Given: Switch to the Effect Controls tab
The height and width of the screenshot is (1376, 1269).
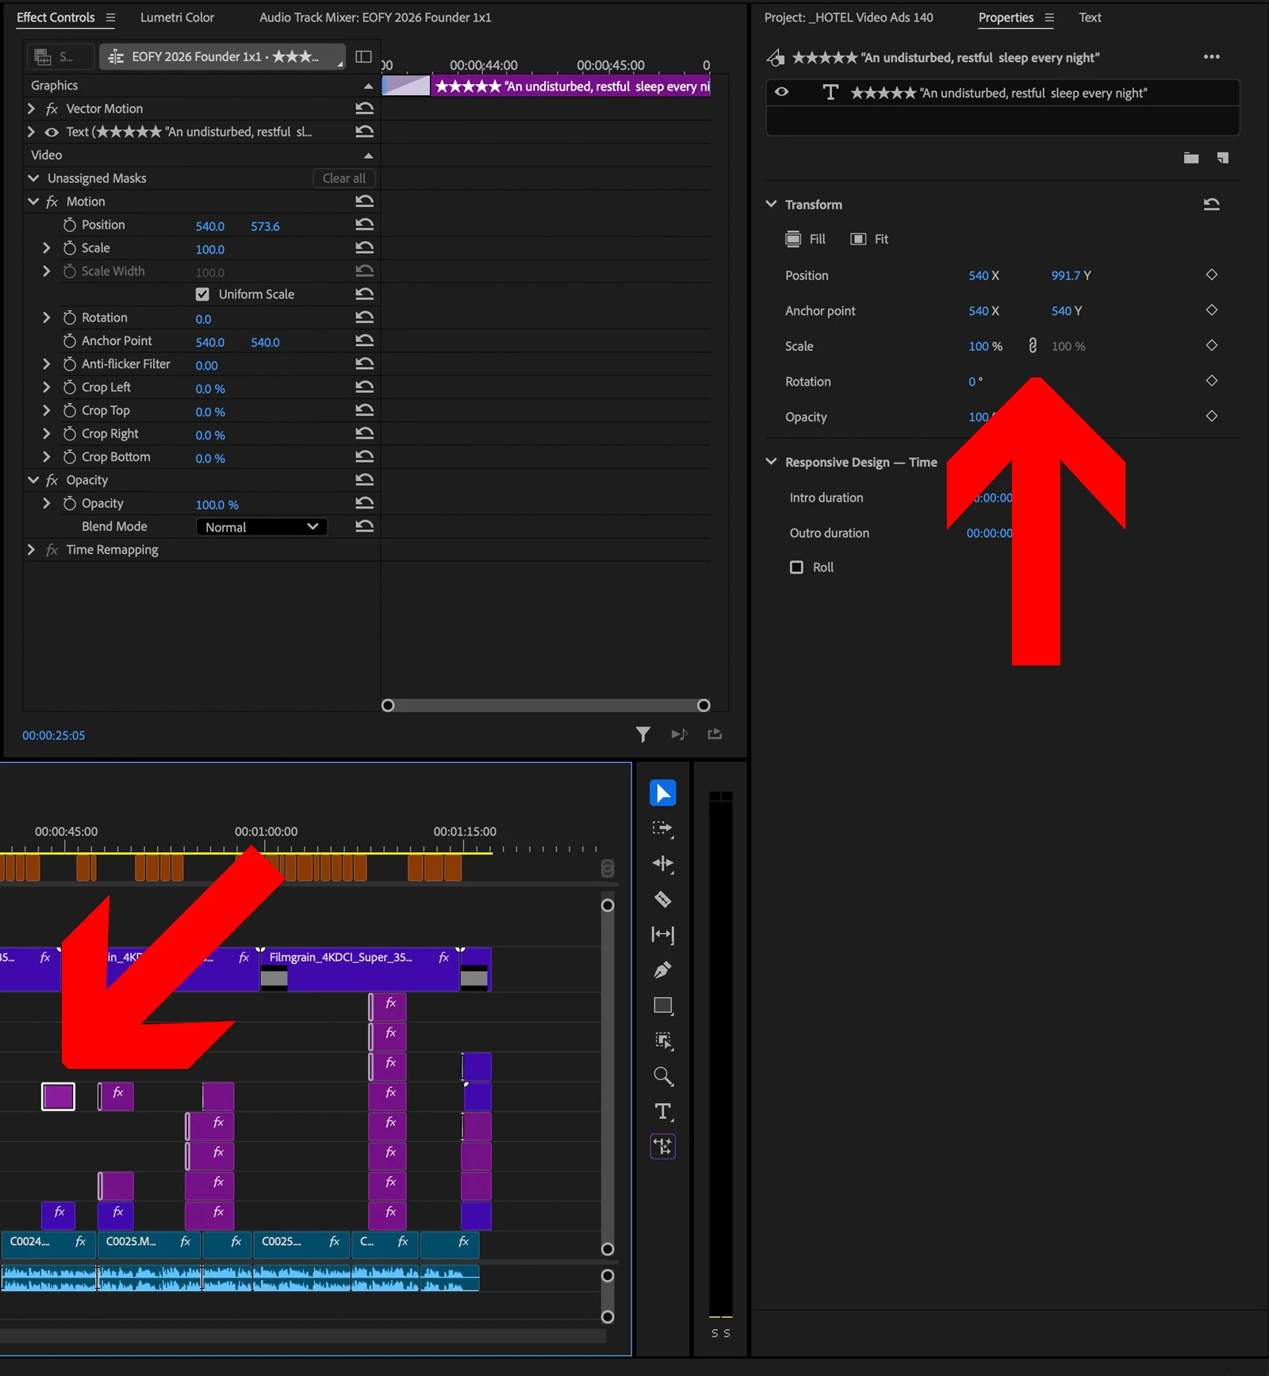Looking at the screenshot, I should (x=56, y=17).
